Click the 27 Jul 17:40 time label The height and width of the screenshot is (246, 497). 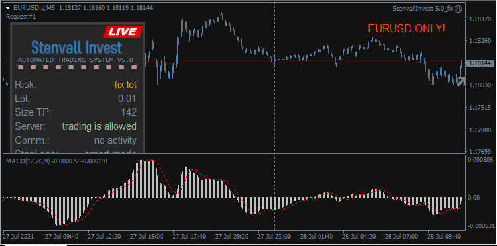click(188, 236)
